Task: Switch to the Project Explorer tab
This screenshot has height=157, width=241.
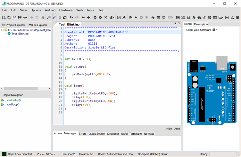Action: pos(14,25)
